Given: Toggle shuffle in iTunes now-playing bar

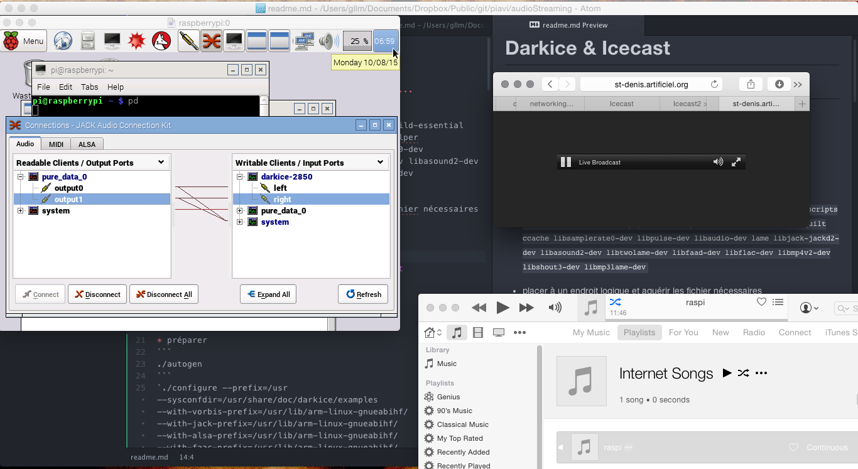Looking at the screenshot, I should 615,302.
